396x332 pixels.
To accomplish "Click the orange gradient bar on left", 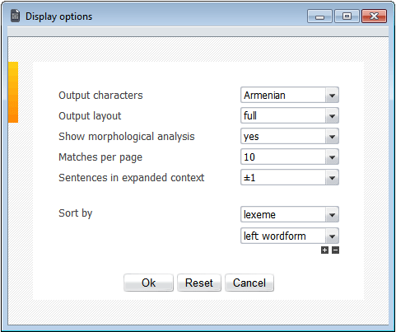I will [x=13, y=92].
